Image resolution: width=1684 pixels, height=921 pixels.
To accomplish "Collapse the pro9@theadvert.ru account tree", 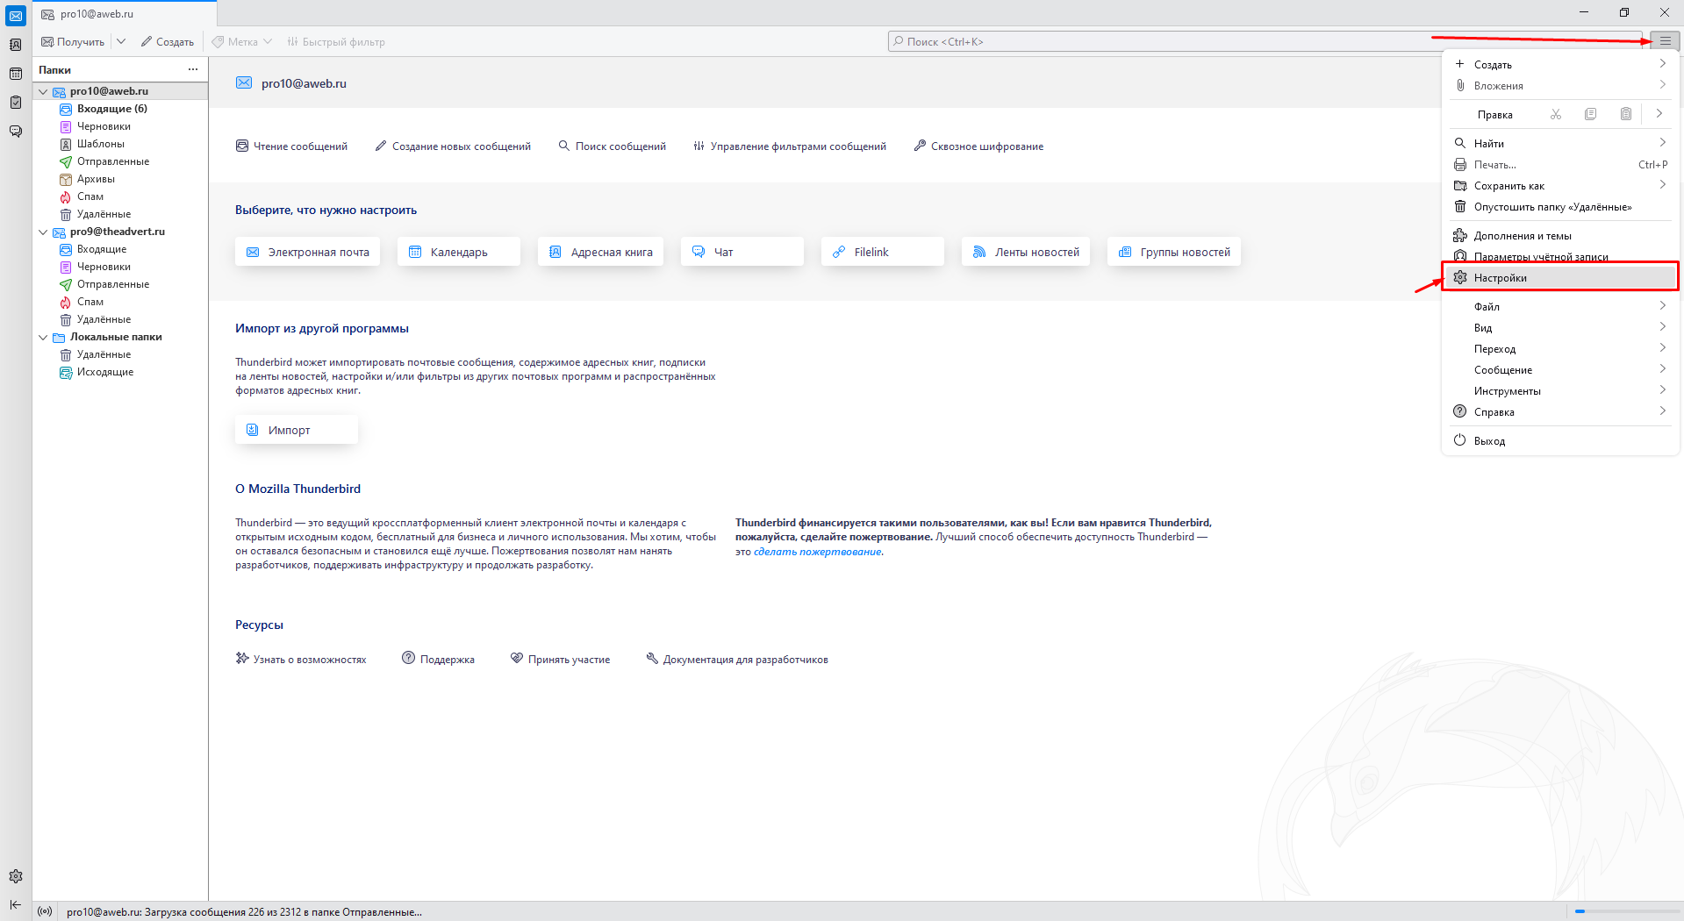I will point(43,232).
